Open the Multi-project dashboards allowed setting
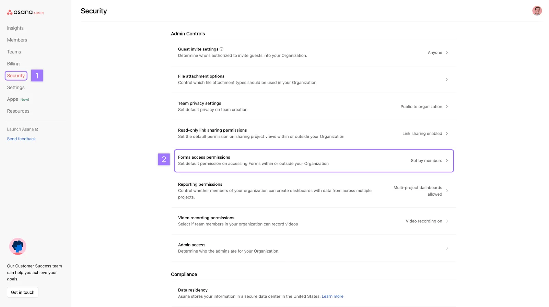Image resolution: width=549 pixels, height=307 pixels. point(418,191)
